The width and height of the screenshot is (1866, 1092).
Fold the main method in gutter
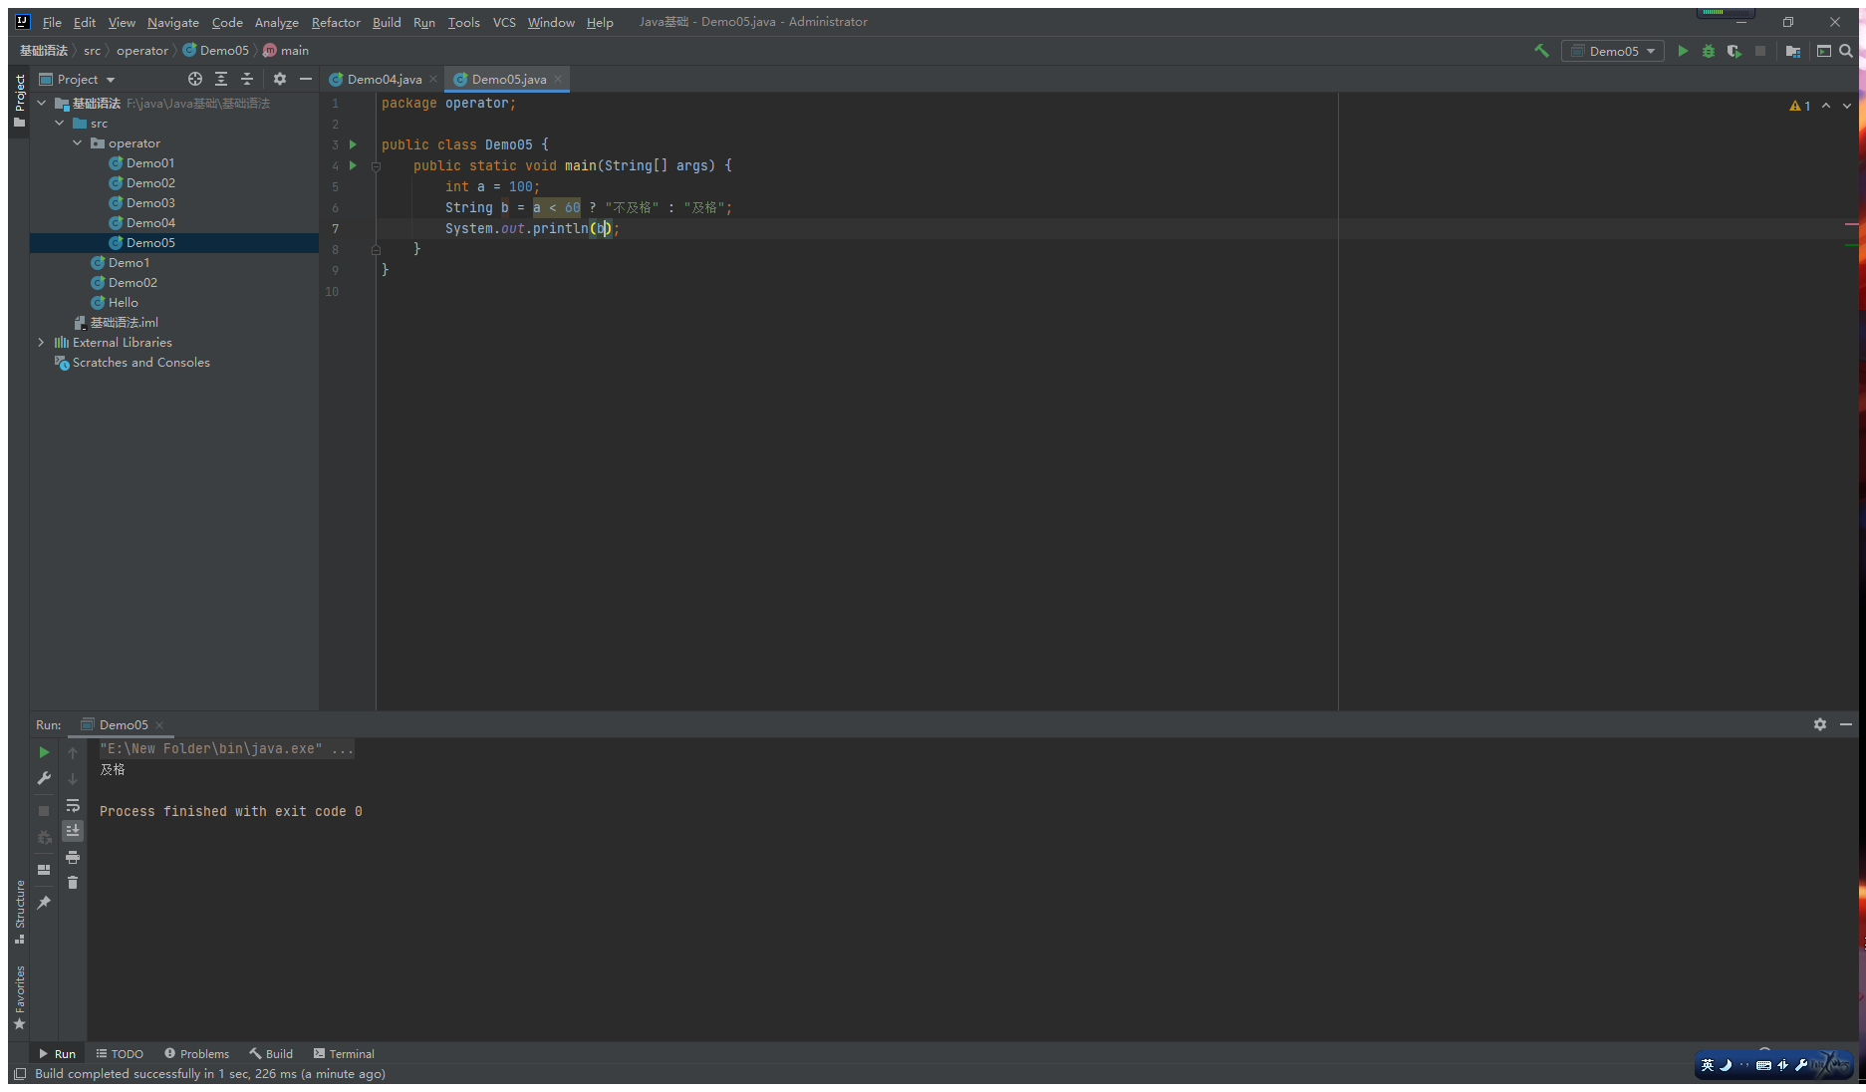(x=376, y=166)
